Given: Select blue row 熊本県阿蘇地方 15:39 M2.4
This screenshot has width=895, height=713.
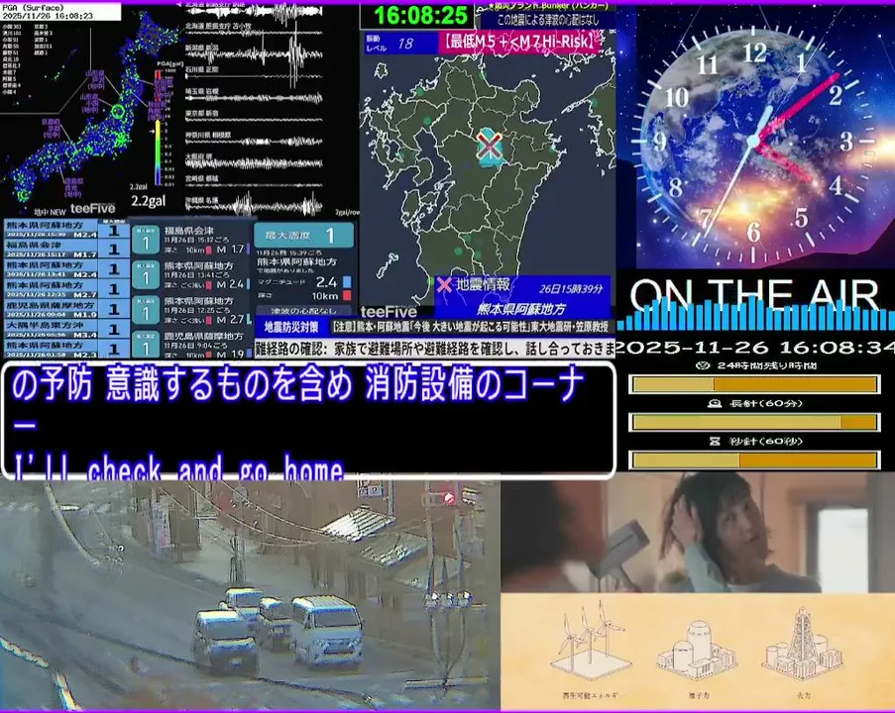Looking at the screenshot, I should 66,230.
